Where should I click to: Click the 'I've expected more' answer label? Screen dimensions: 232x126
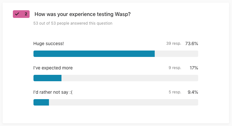tap(53, 68)
